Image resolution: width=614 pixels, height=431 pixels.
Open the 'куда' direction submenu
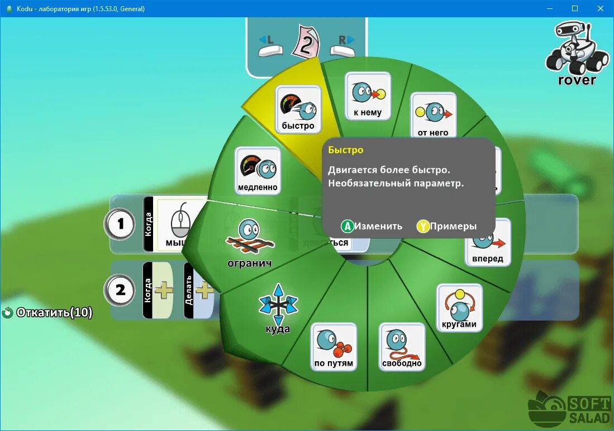pyautogui.click(x=278, y=309)
